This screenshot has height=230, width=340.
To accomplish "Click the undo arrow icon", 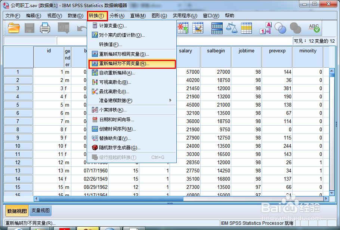I will 82,28.
